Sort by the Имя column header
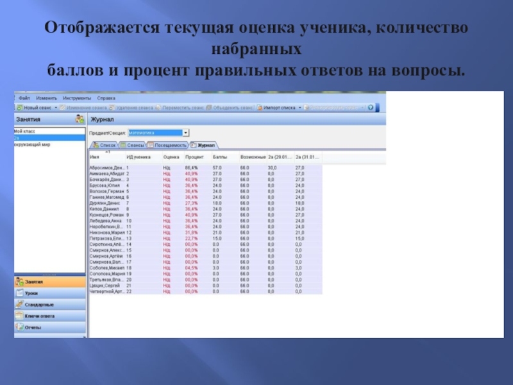 tap(107, 157)
